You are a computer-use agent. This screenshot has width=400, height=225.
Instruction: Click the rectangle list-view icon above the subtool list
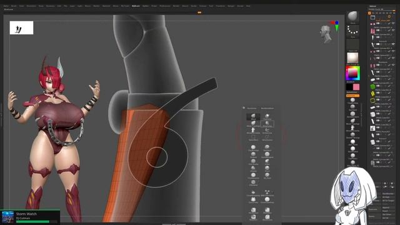tap(372, 17)
